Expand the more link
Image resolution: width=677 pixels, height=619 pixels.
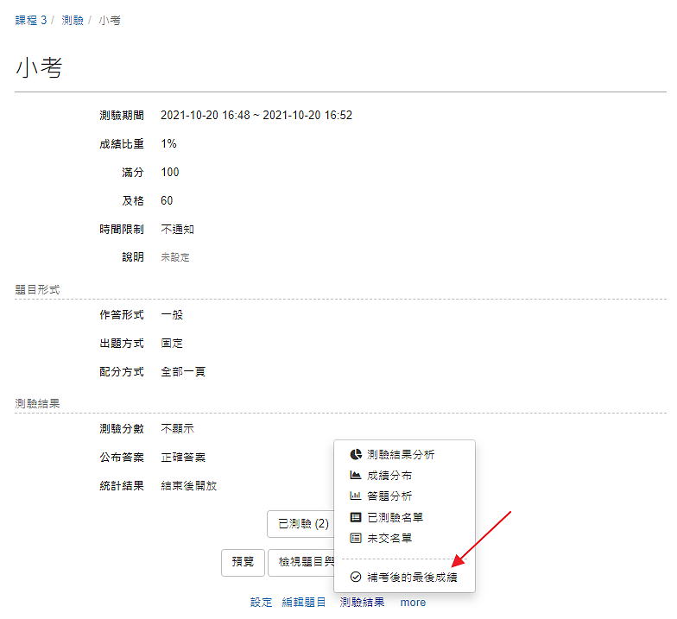coord(413,603)
